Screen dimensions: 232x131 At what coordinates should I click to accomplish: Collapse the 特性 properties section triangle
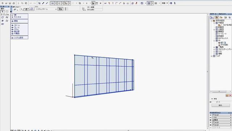pyautogui.click(x=212, y=99)
